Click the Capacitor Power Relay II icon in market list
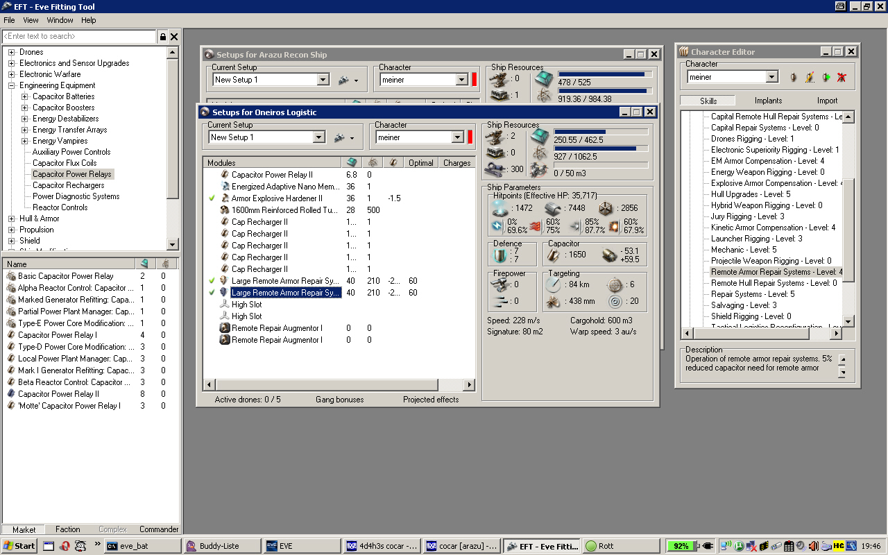Image resolution: width=888 pixels, height=555 pixels. click(11, 394)
